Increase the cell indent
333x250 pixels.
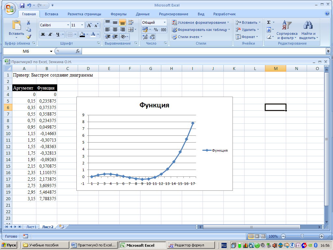[x=115, y=37]
